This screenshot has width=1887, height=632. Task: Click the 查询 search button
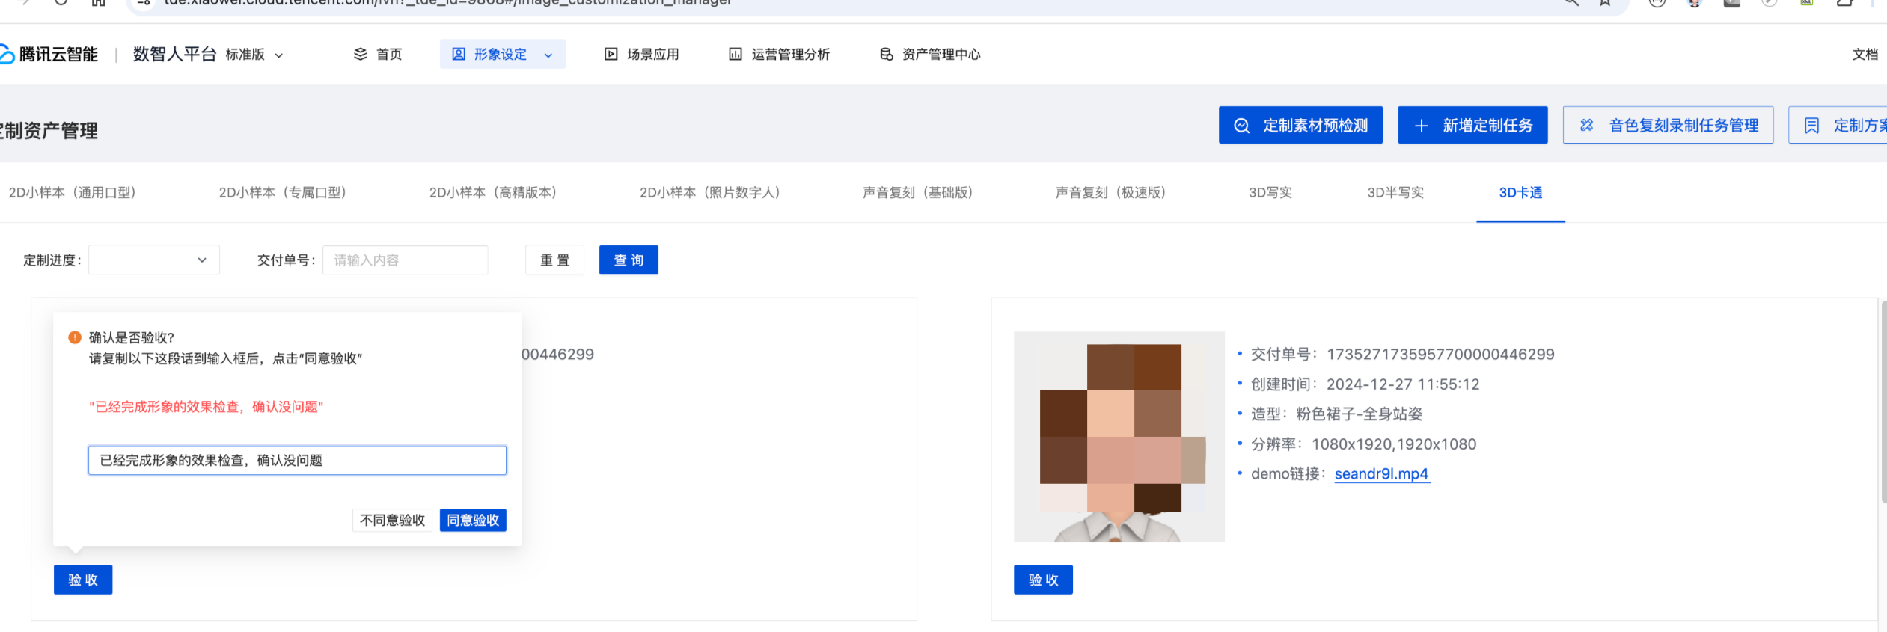coord(629,260)
